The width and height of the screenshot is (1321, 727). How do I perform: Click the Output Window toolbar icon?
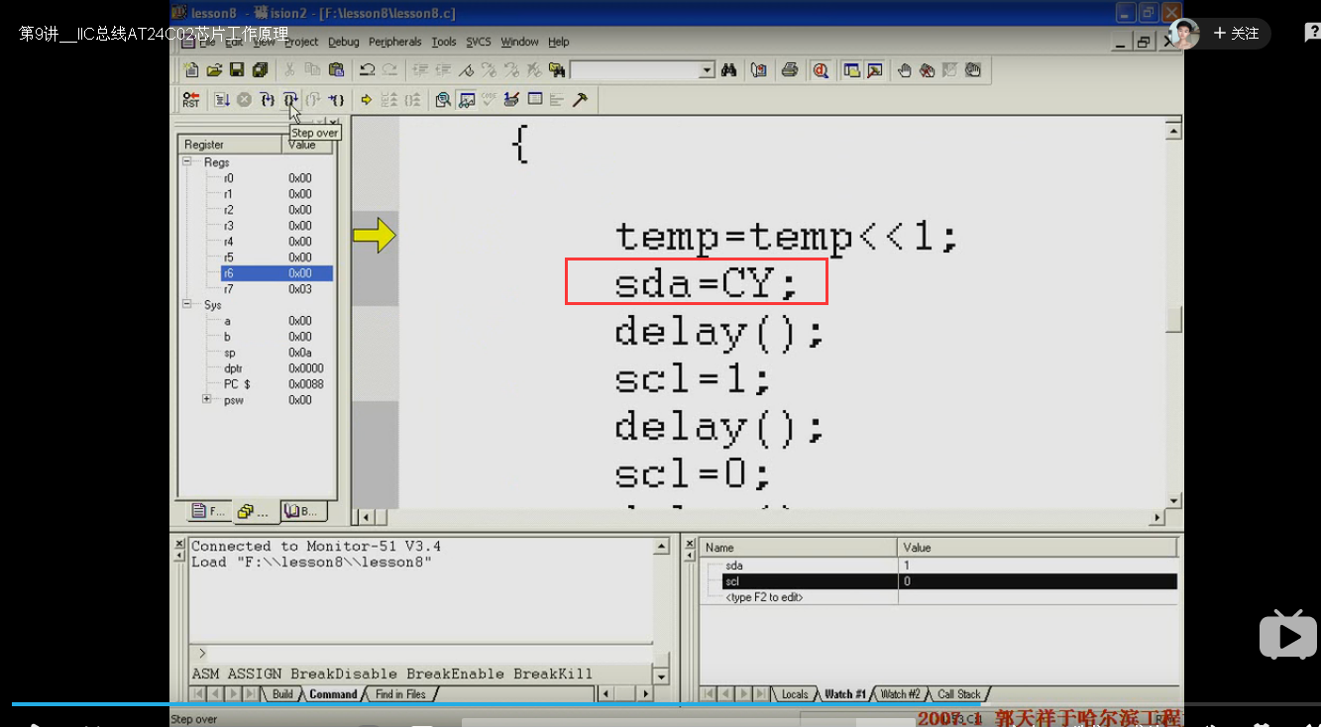coord(874,70)
